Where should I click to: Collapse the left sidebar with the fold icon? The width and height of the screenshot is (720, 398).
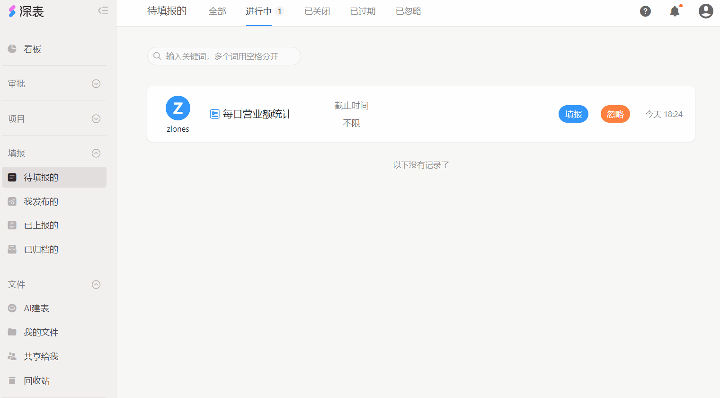103,10
